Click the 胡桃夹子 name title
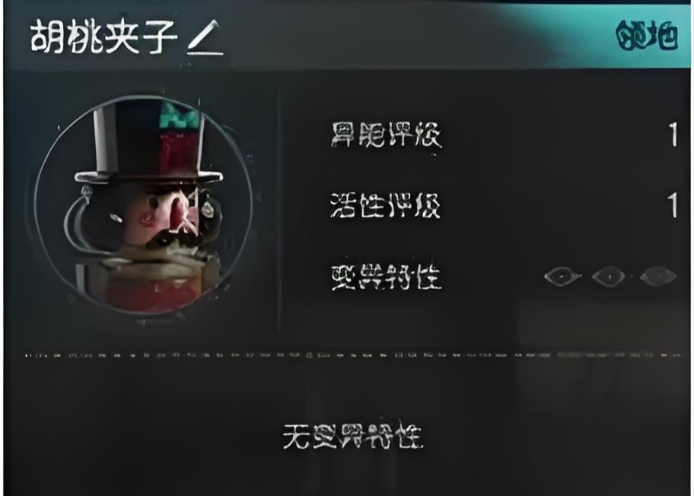The image size is (694, 496). click(x=104, y=37)
